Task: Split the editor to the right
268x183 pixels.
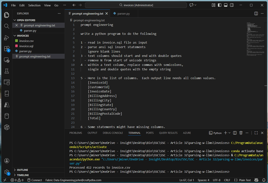Action: click(256, 14)
